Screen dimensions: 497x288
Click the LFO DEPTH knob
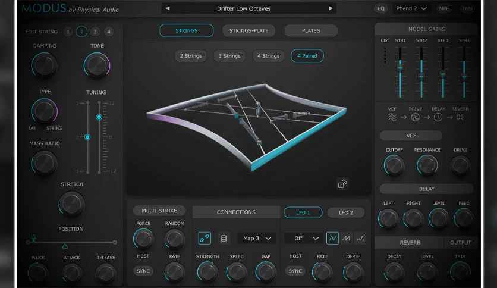coord(353,272)
